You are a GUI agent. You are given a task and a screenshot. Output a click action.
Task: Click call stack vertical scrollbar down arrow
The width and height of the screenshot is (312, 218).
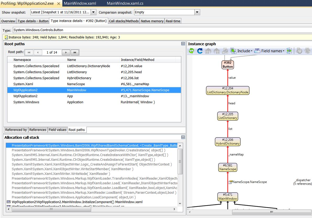click(x=180, y=204)
